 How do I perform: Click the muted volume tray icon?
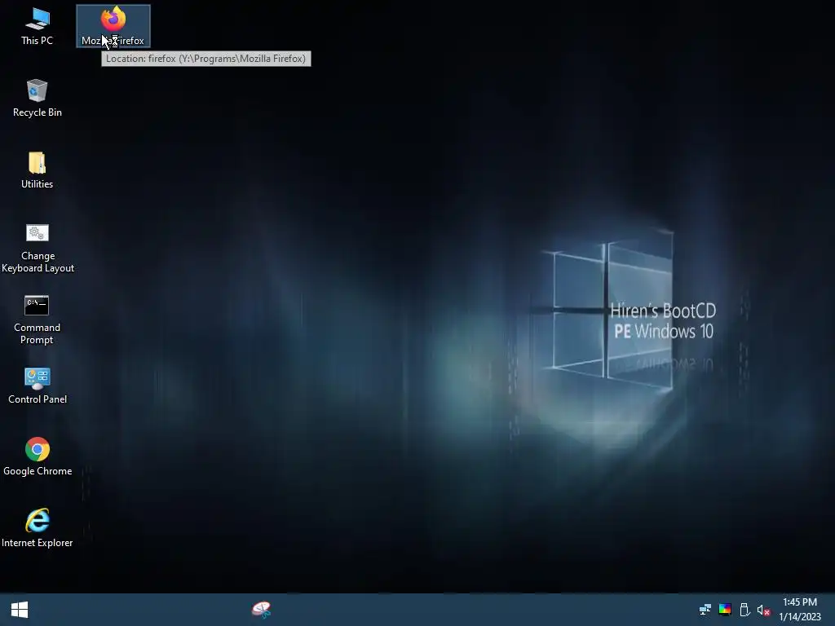[763, 610]
